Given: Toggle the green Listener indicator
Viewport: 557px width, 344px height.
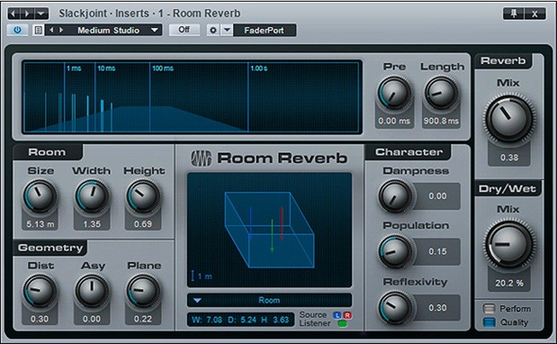Looking at the screenshot, I should pyautogui.click(x=342, y=324).
